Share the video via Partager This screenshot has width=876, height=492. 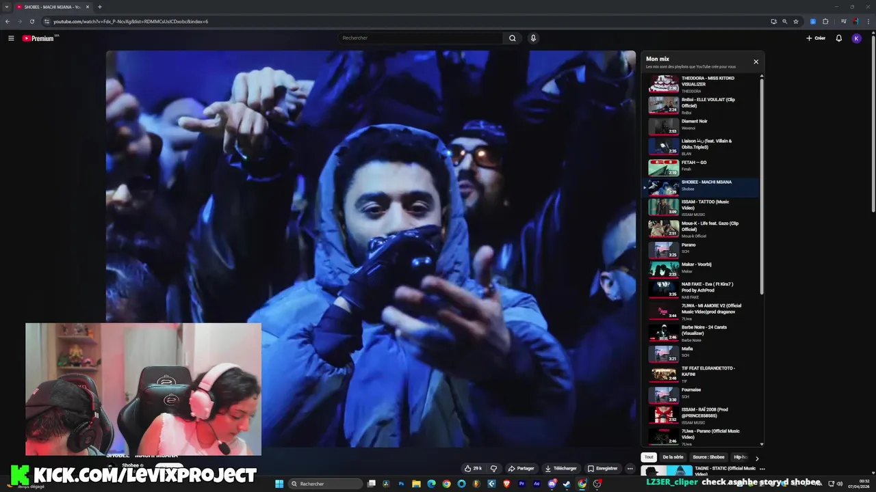tap(521, 468)
